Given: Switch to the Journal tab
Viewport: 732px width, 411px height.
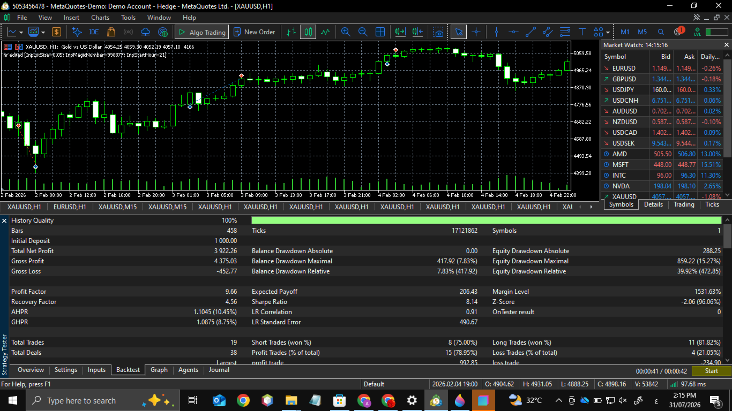Looking at the screenshot, I should pyautogui.click(x=219, y=370).
